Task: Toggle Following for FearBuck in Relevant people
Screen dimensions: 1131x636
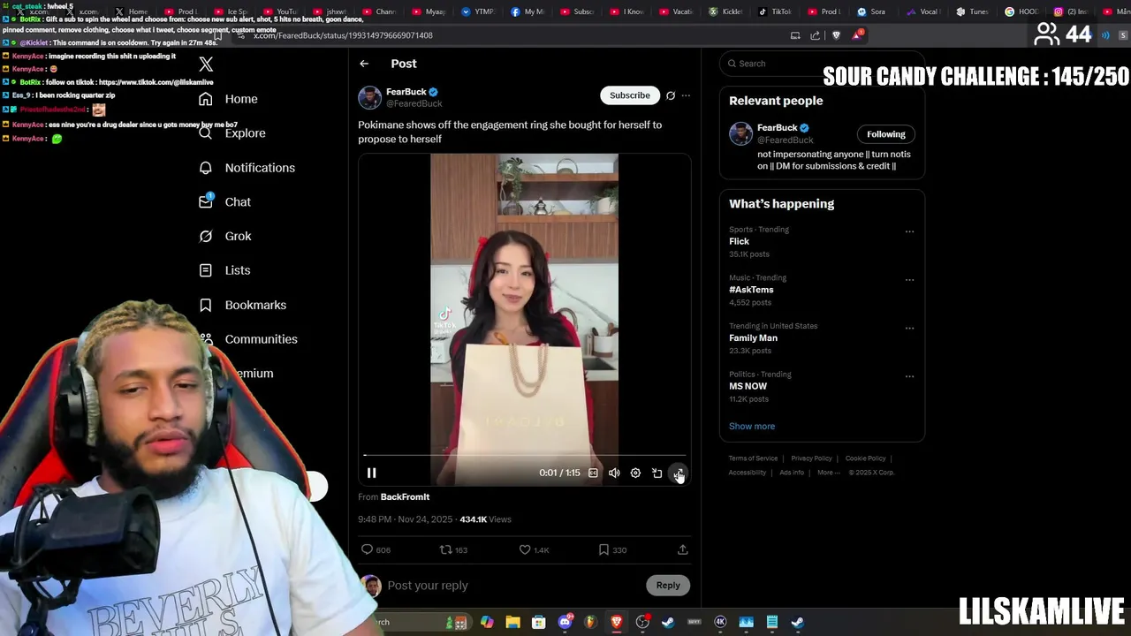Action: click(x=886, y=134)
